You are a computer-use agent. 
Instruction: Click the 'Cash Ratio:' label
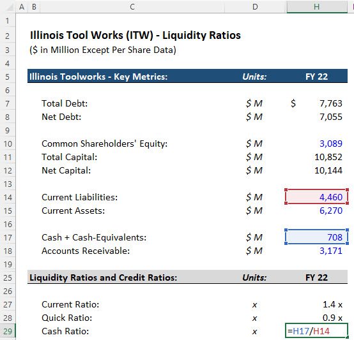(65, 331)
